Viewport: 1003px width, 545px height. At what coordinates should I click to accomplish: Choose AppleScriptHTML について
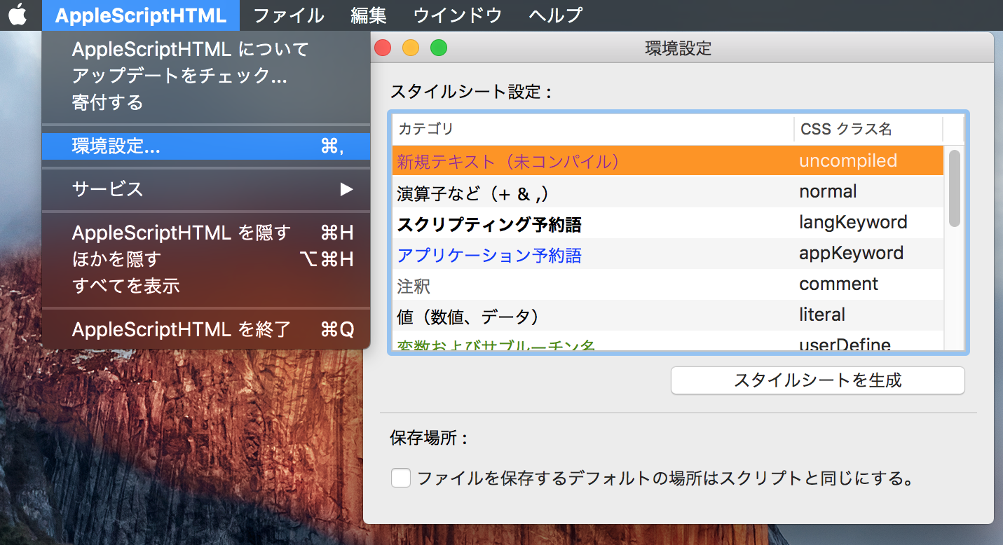(205, 49)
